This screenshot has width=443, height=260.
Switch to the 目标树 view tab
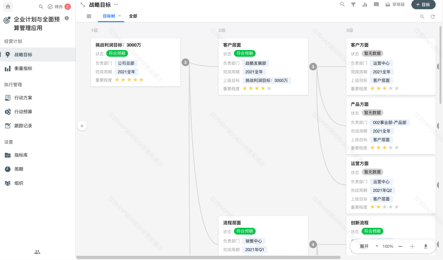pyautogui.click(x=109, y=16)
